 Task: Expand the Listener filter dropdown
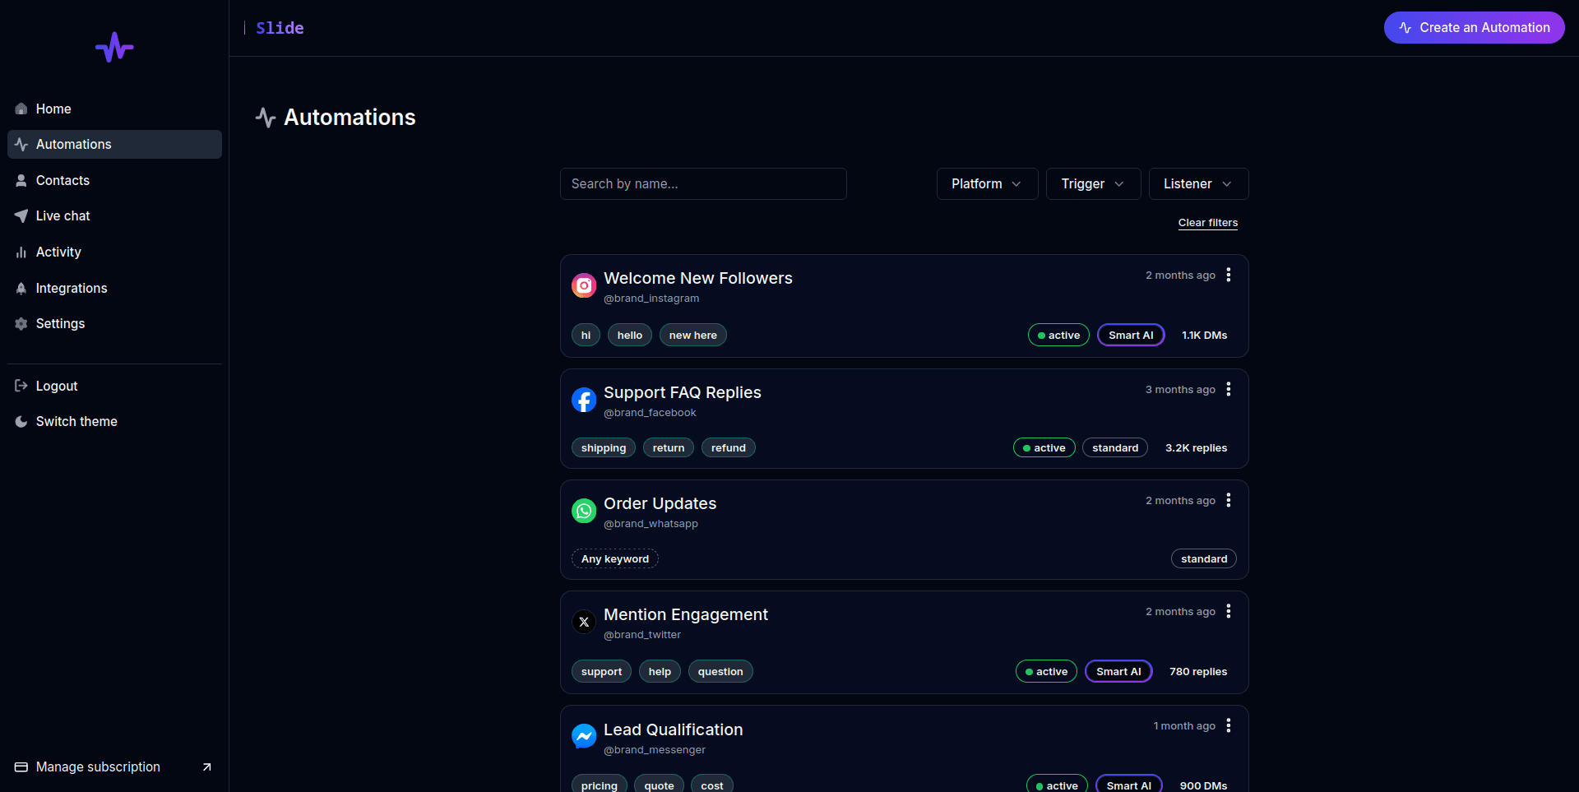click(1198, 183)
